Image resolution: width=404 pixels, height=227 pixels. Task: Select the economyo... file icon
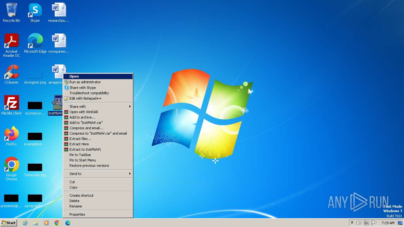tap(35, 108)
